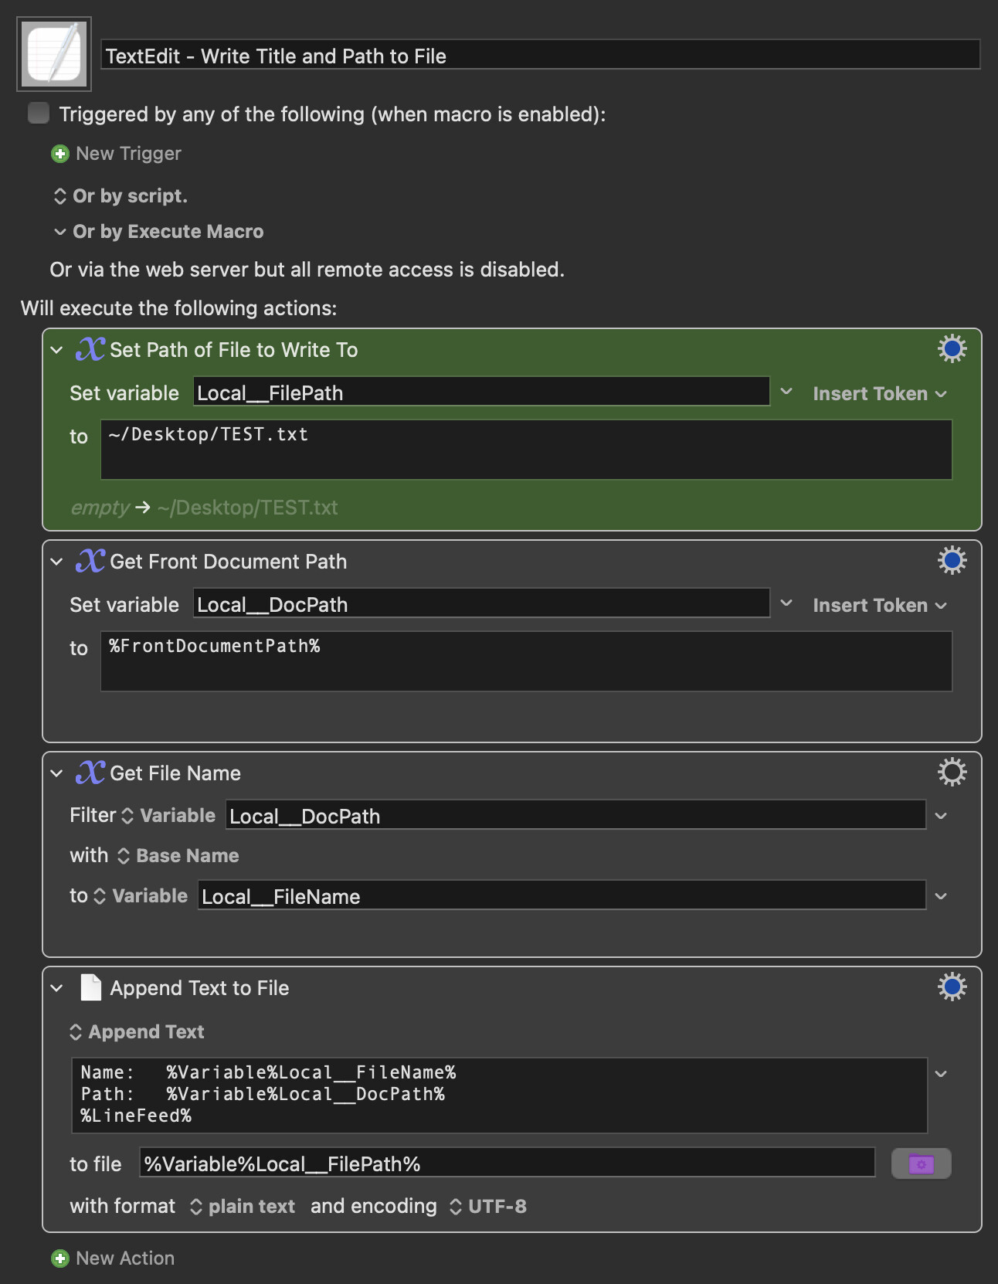Open gear menu for Append Text to File action
This screenshot has height=1284, width=998.
pos(952,987)
